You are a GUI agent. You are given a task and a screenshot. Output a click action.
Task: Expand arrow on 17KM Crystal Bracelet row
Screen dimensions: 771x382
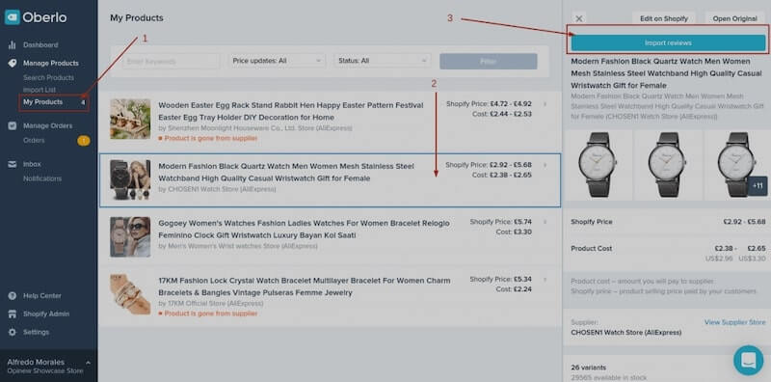[545, 279]
